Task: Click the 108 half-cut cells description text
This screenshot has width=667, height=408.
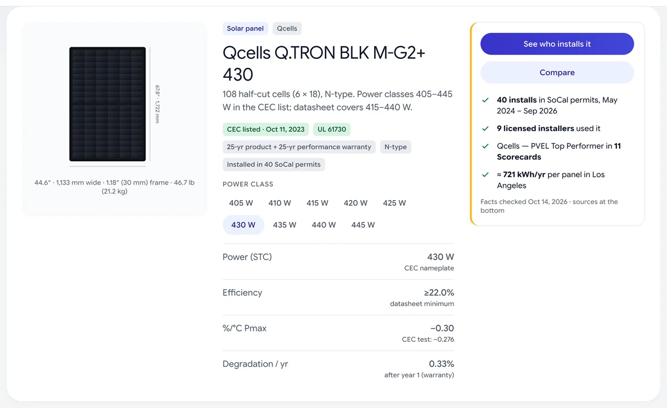Action: 337,101
